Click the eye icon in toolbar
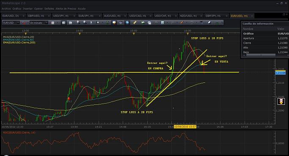The height and width of the screenshot is (156, 289). [x=121, y=22]
